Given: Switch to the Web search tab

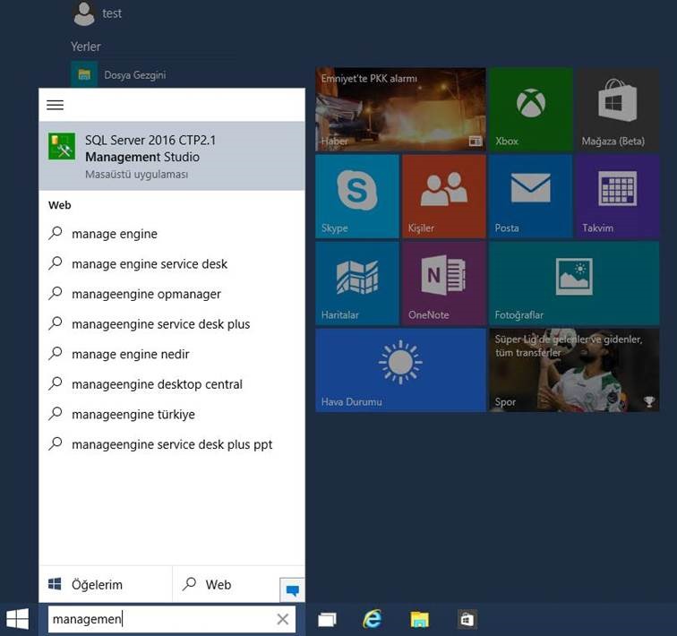Looking at the screenshot, I should tap(226, 584).
